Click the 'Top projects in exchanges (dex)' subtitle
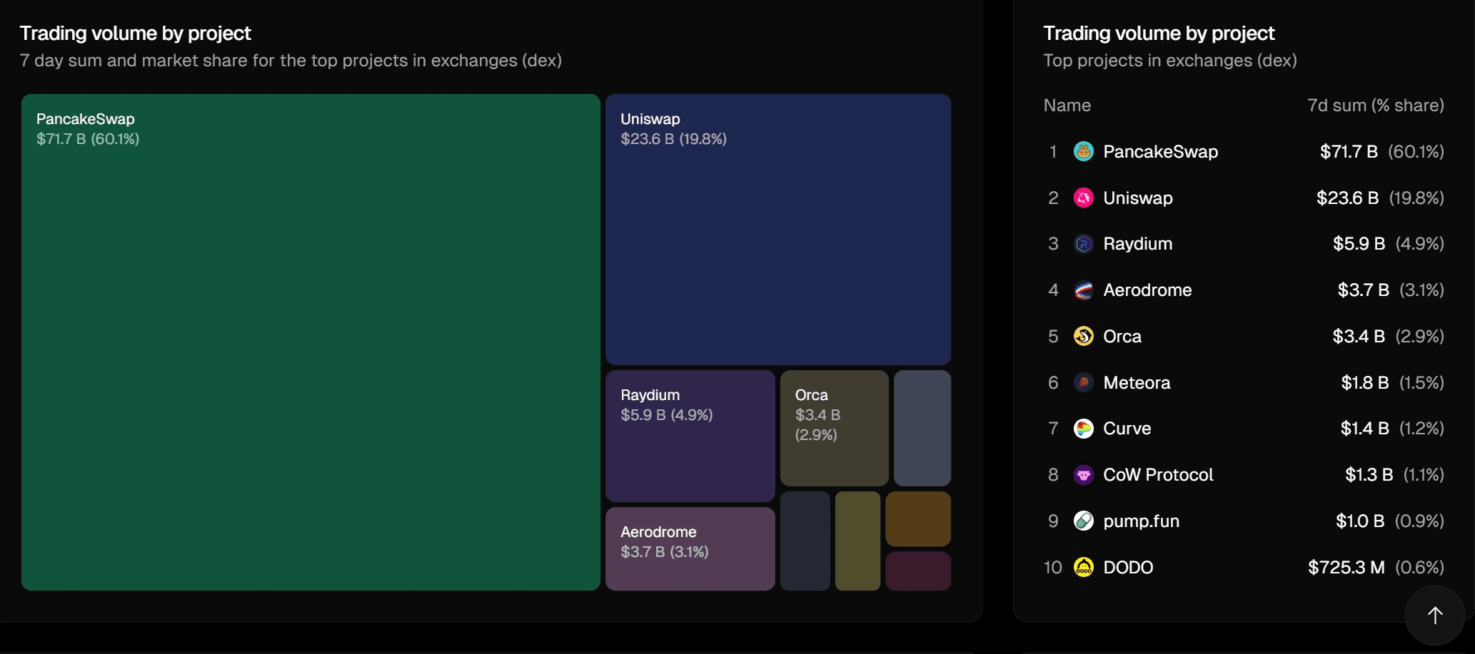This screenshot has width=1475, height=654. pos(1170,61)
